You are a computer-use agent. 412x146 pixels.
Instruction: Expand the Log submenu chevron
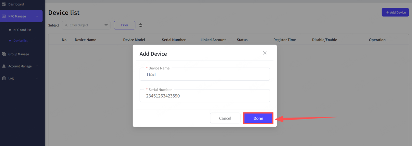point(37,78)
